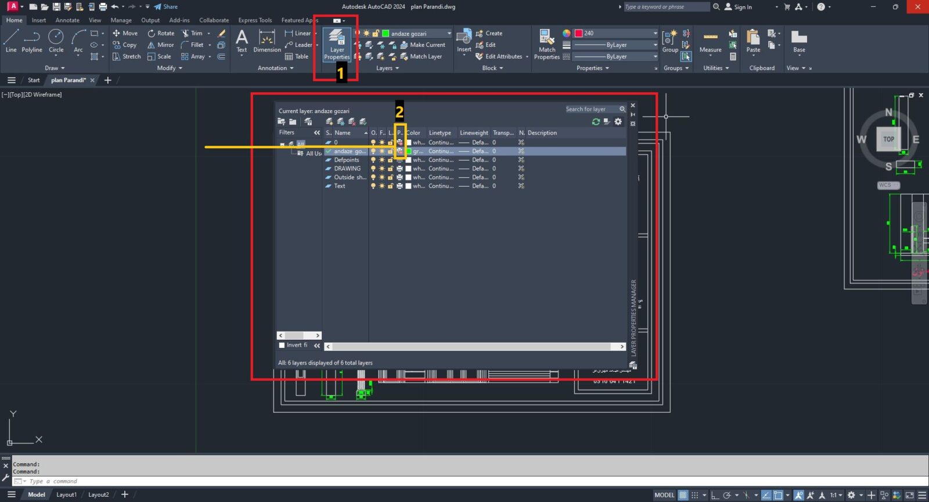Expand the Properties panel

(593, 68)
